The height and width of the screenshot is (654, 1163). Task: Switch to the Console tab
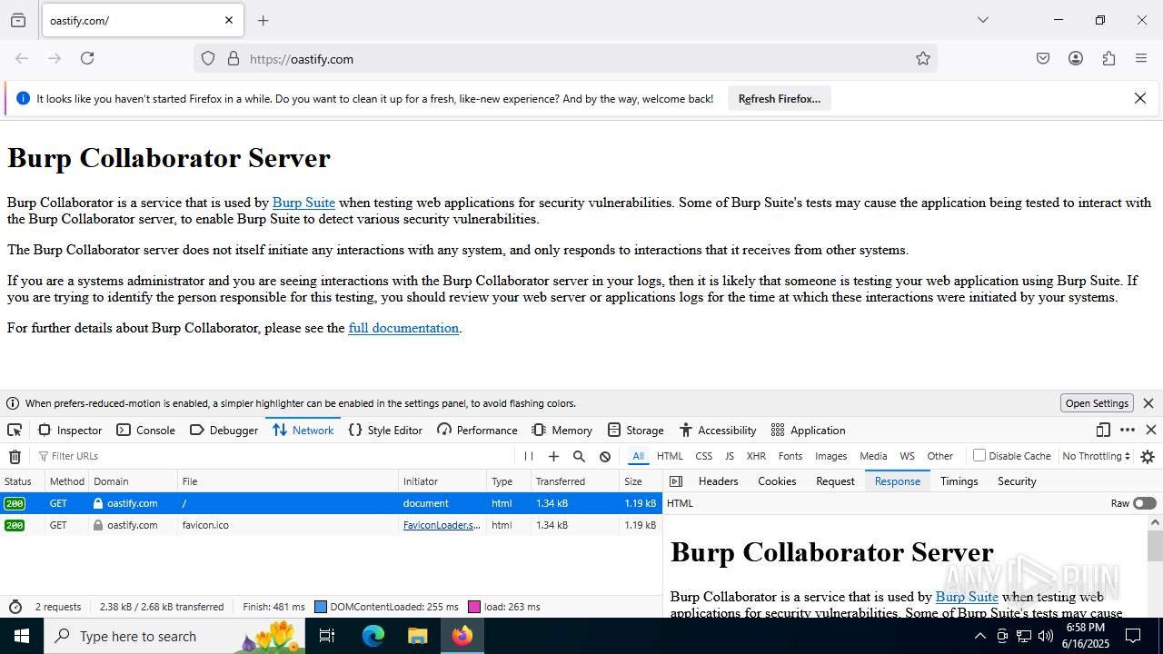[x=145, y=430]
